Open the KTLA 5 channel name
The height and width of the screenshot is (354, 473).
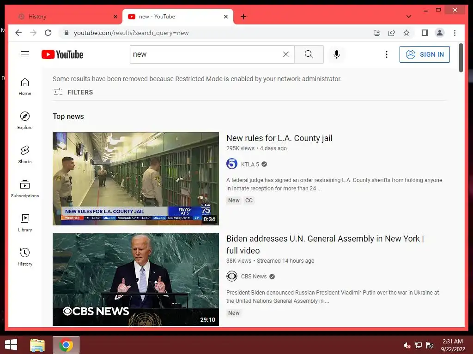click(250, 165)
